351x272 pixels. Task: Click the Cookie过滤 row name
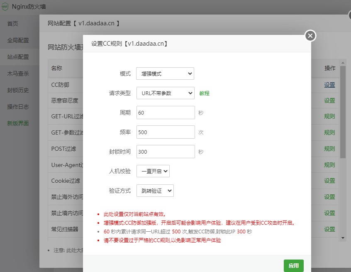66,181
